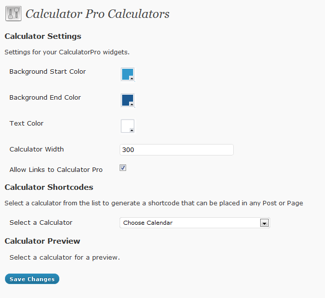Uncheck Allow Links to Calculator Pro checkbox

tap(123, 167)
